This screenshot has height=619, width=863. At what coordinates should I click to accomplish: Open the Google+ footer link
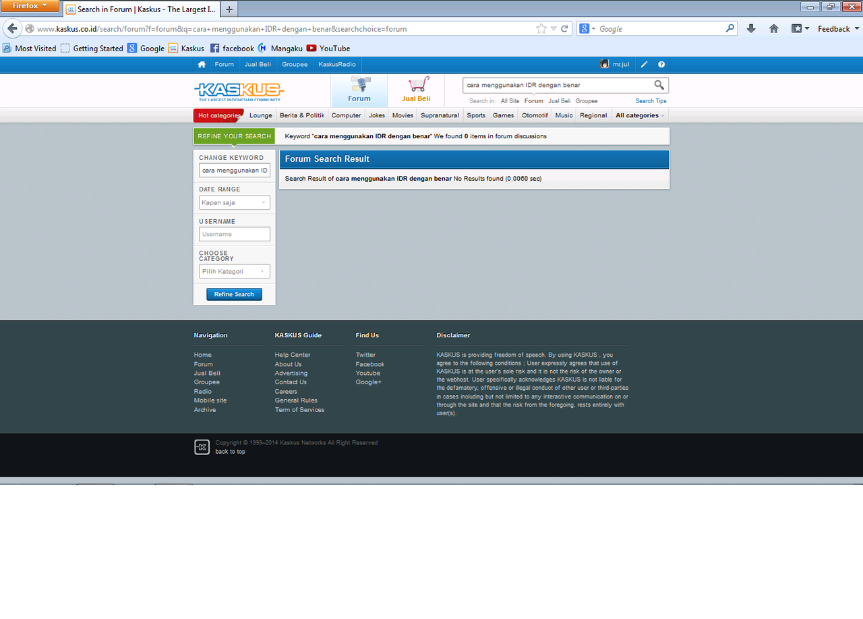[369, 382]
